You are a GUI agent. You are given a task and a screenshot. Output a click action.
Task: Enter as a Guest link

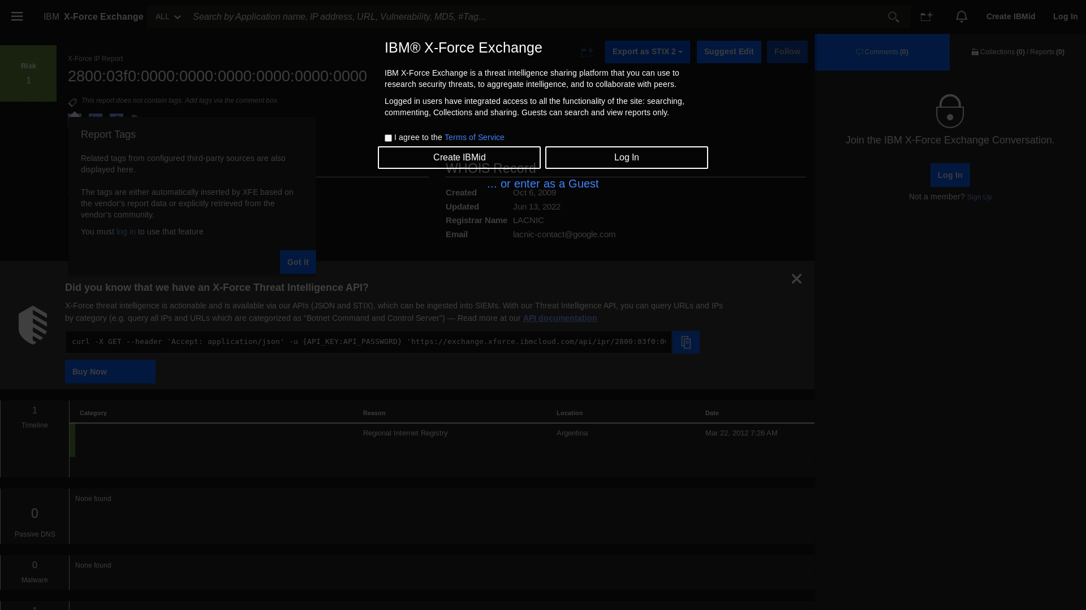[x=542, y=184]
